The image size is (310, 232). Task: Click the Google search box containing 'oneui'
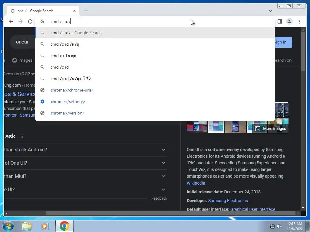22,42
